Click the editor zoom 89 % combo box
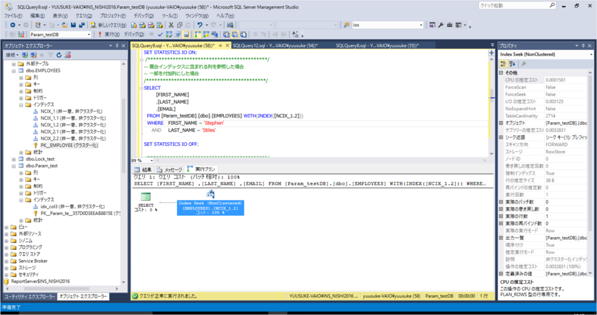The image size is (597, 315). [x=142, y=161]
